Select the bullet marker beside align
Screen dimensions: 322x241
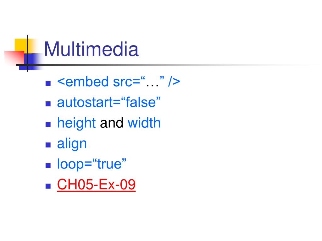[x=48, y=145]
